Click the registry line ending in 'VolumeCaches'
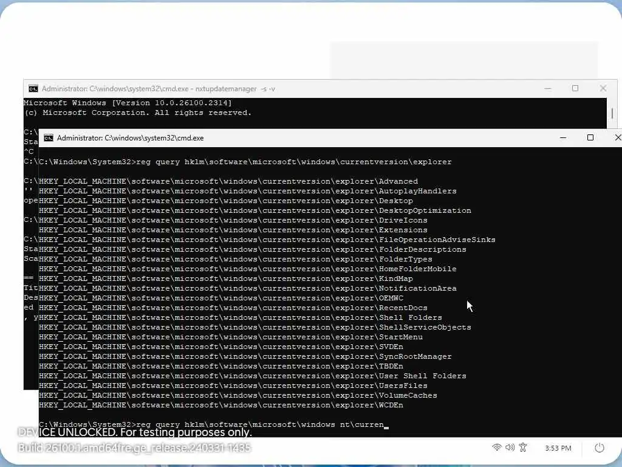622x467 pixels. (238, 395)
